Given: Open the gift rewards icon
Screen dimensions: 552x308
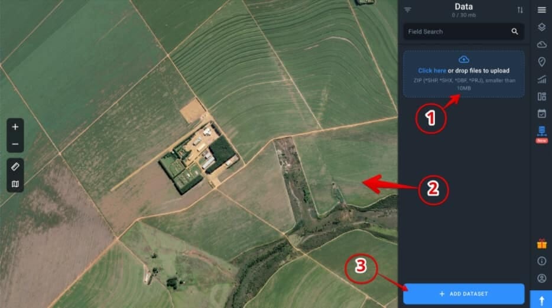Looking at the screenshot, I should (x=542, y=244).
